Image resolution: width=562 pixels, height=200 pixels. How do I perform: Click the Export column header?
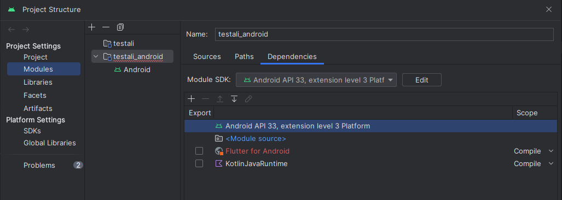click(200, 113)
